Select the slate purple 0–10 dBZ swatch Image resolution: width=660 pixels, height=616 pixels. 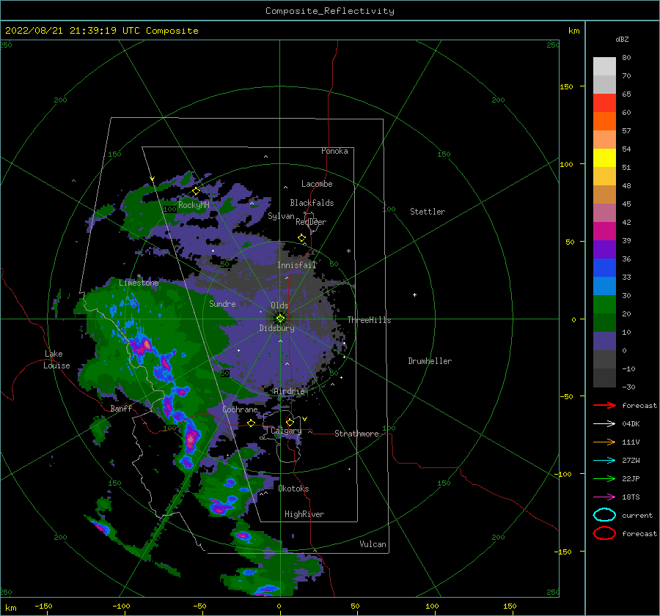(604, 341)
